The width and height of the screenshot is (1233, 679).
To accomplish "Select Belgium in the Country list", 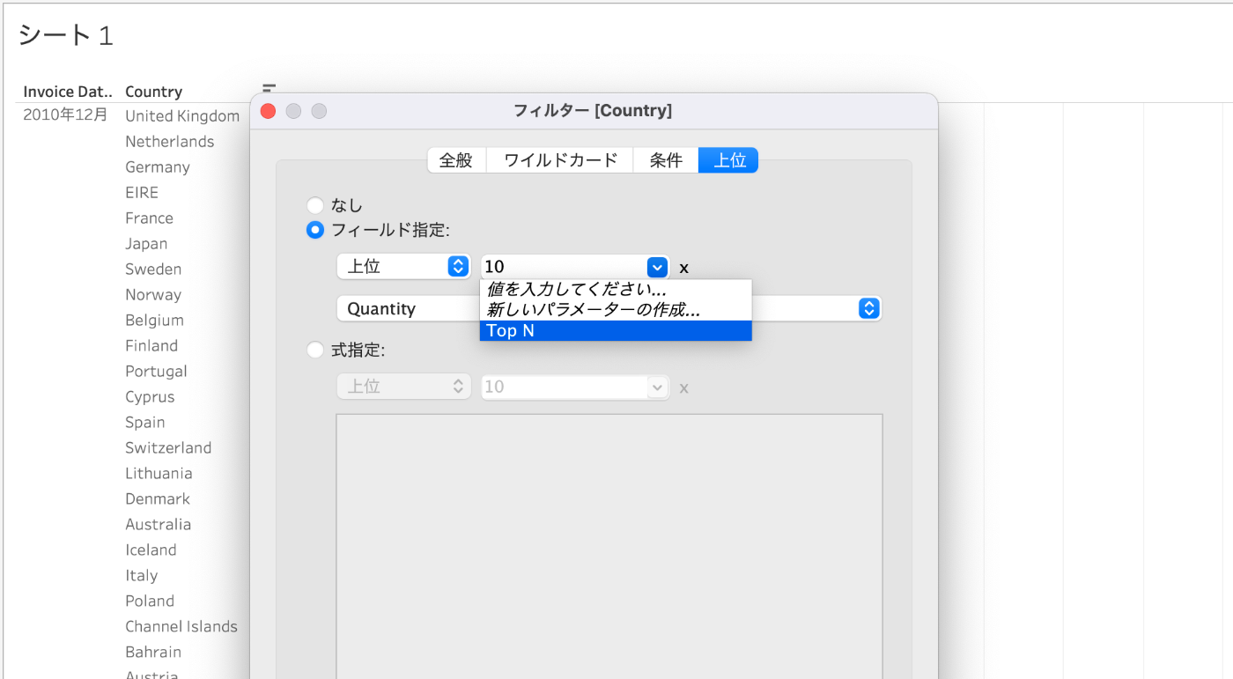I will pos(154,321).
